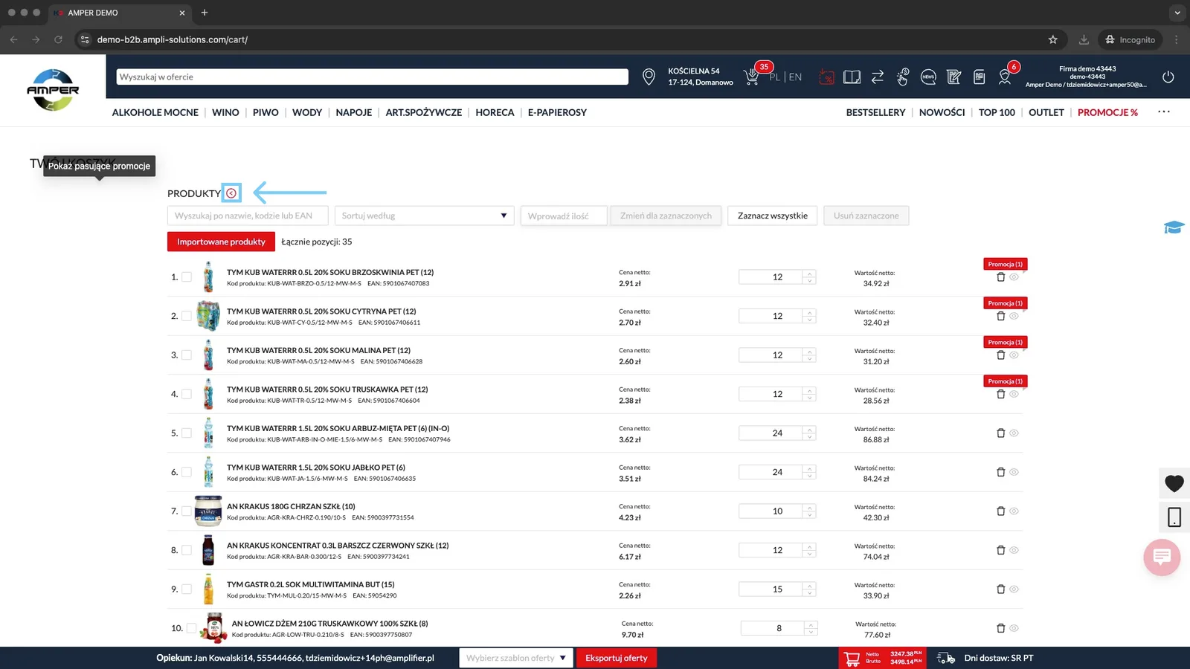Click the notepad with pencil icon
The image size is (1190, 669).
[954, 77]
